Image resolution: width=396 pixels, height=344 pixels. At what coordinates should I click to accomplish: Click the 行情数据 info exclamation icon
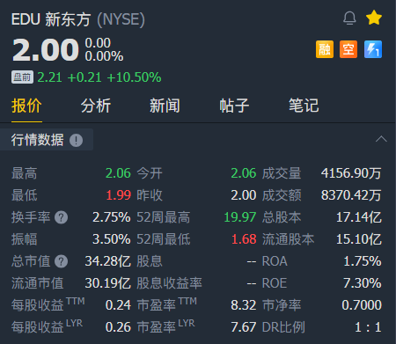point(76,140)
